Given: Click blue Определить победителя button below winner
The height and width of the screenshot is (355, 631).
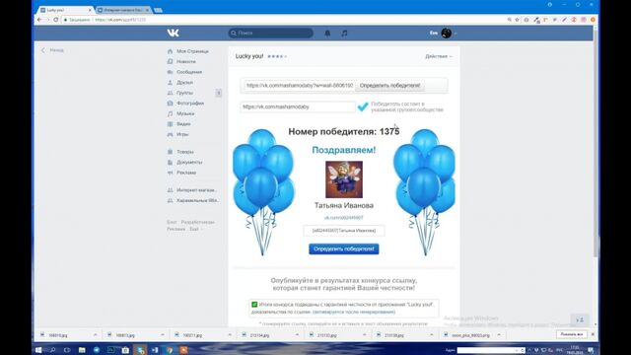Looking at the screenshot, I should (344, 249).
